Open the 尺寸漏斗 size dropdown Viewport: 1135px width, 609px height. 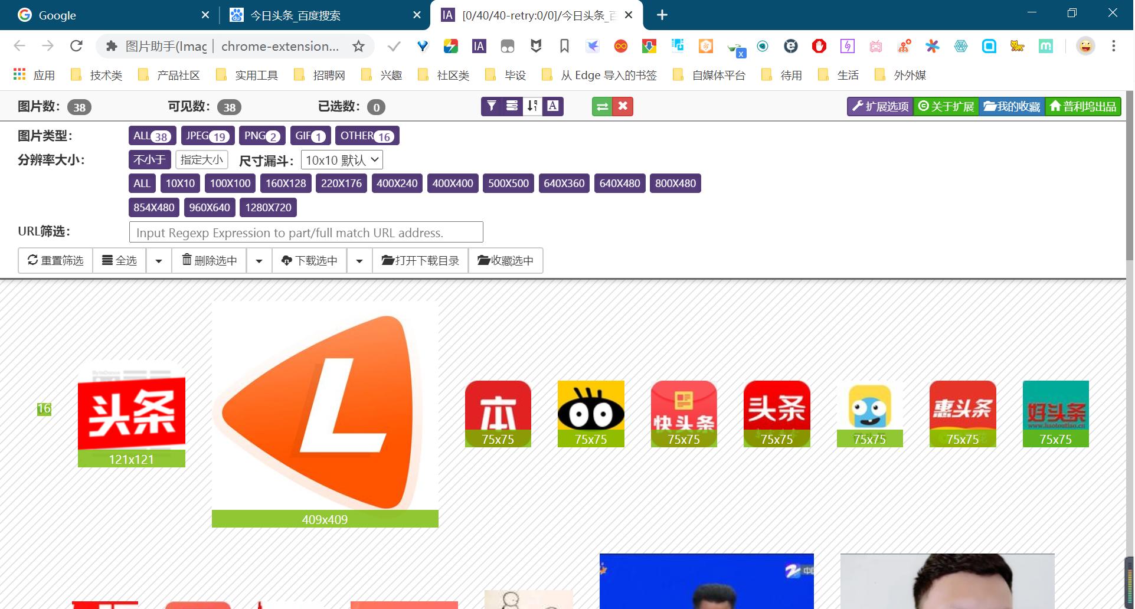(x=342, y=160)
